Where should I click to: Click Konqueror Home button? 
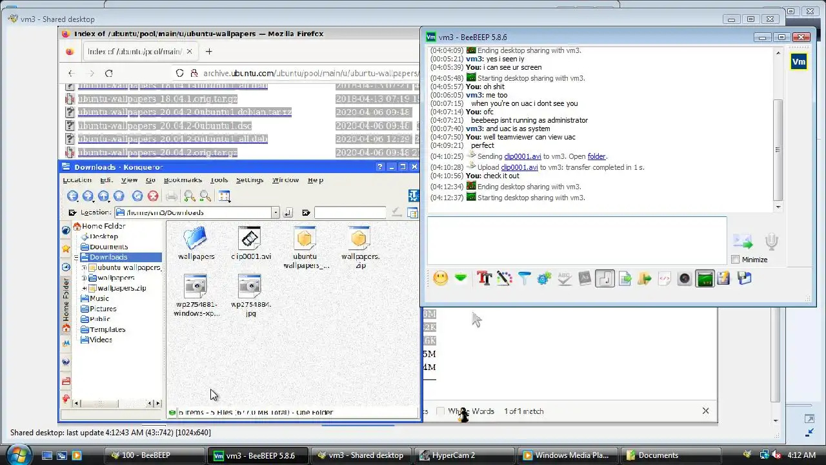119,196
